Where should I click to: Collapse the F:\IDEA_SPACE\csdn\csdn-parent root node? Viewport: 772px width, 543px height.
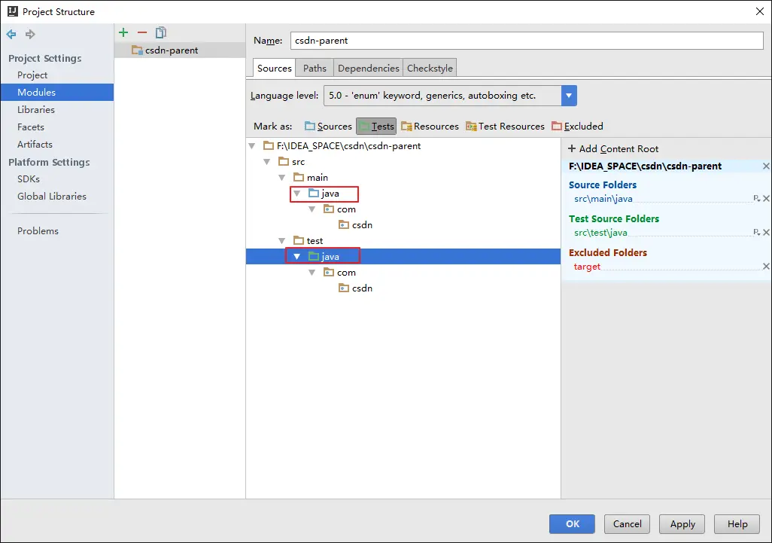[x=252, y=146]
